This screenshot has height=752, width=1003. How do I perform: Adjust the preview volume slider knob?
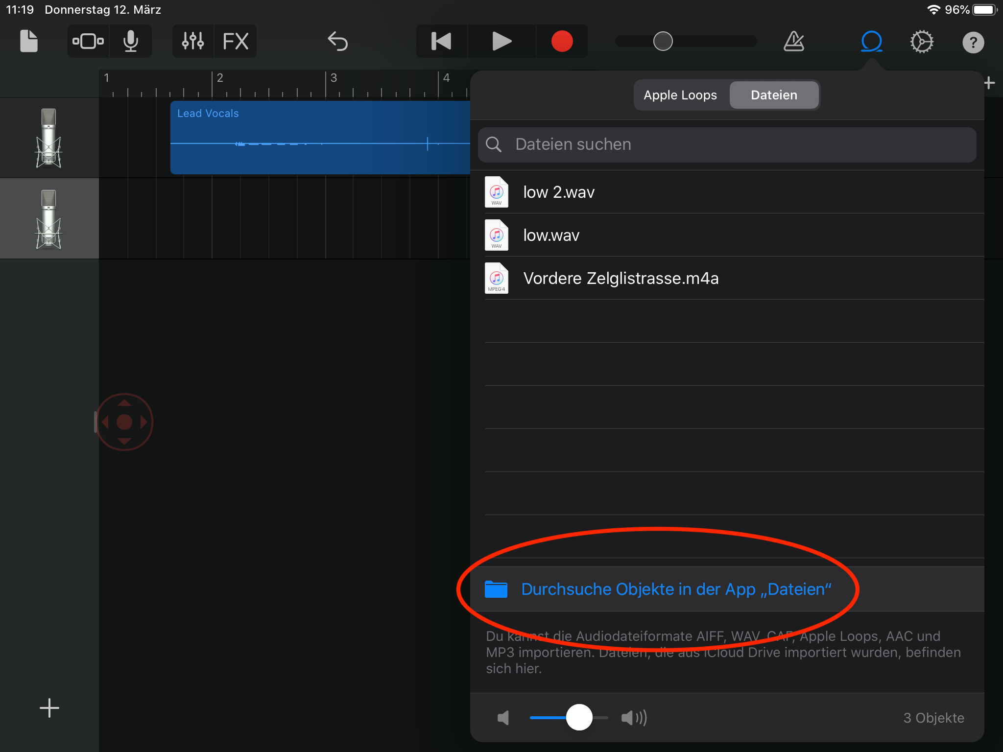point(579,717)
